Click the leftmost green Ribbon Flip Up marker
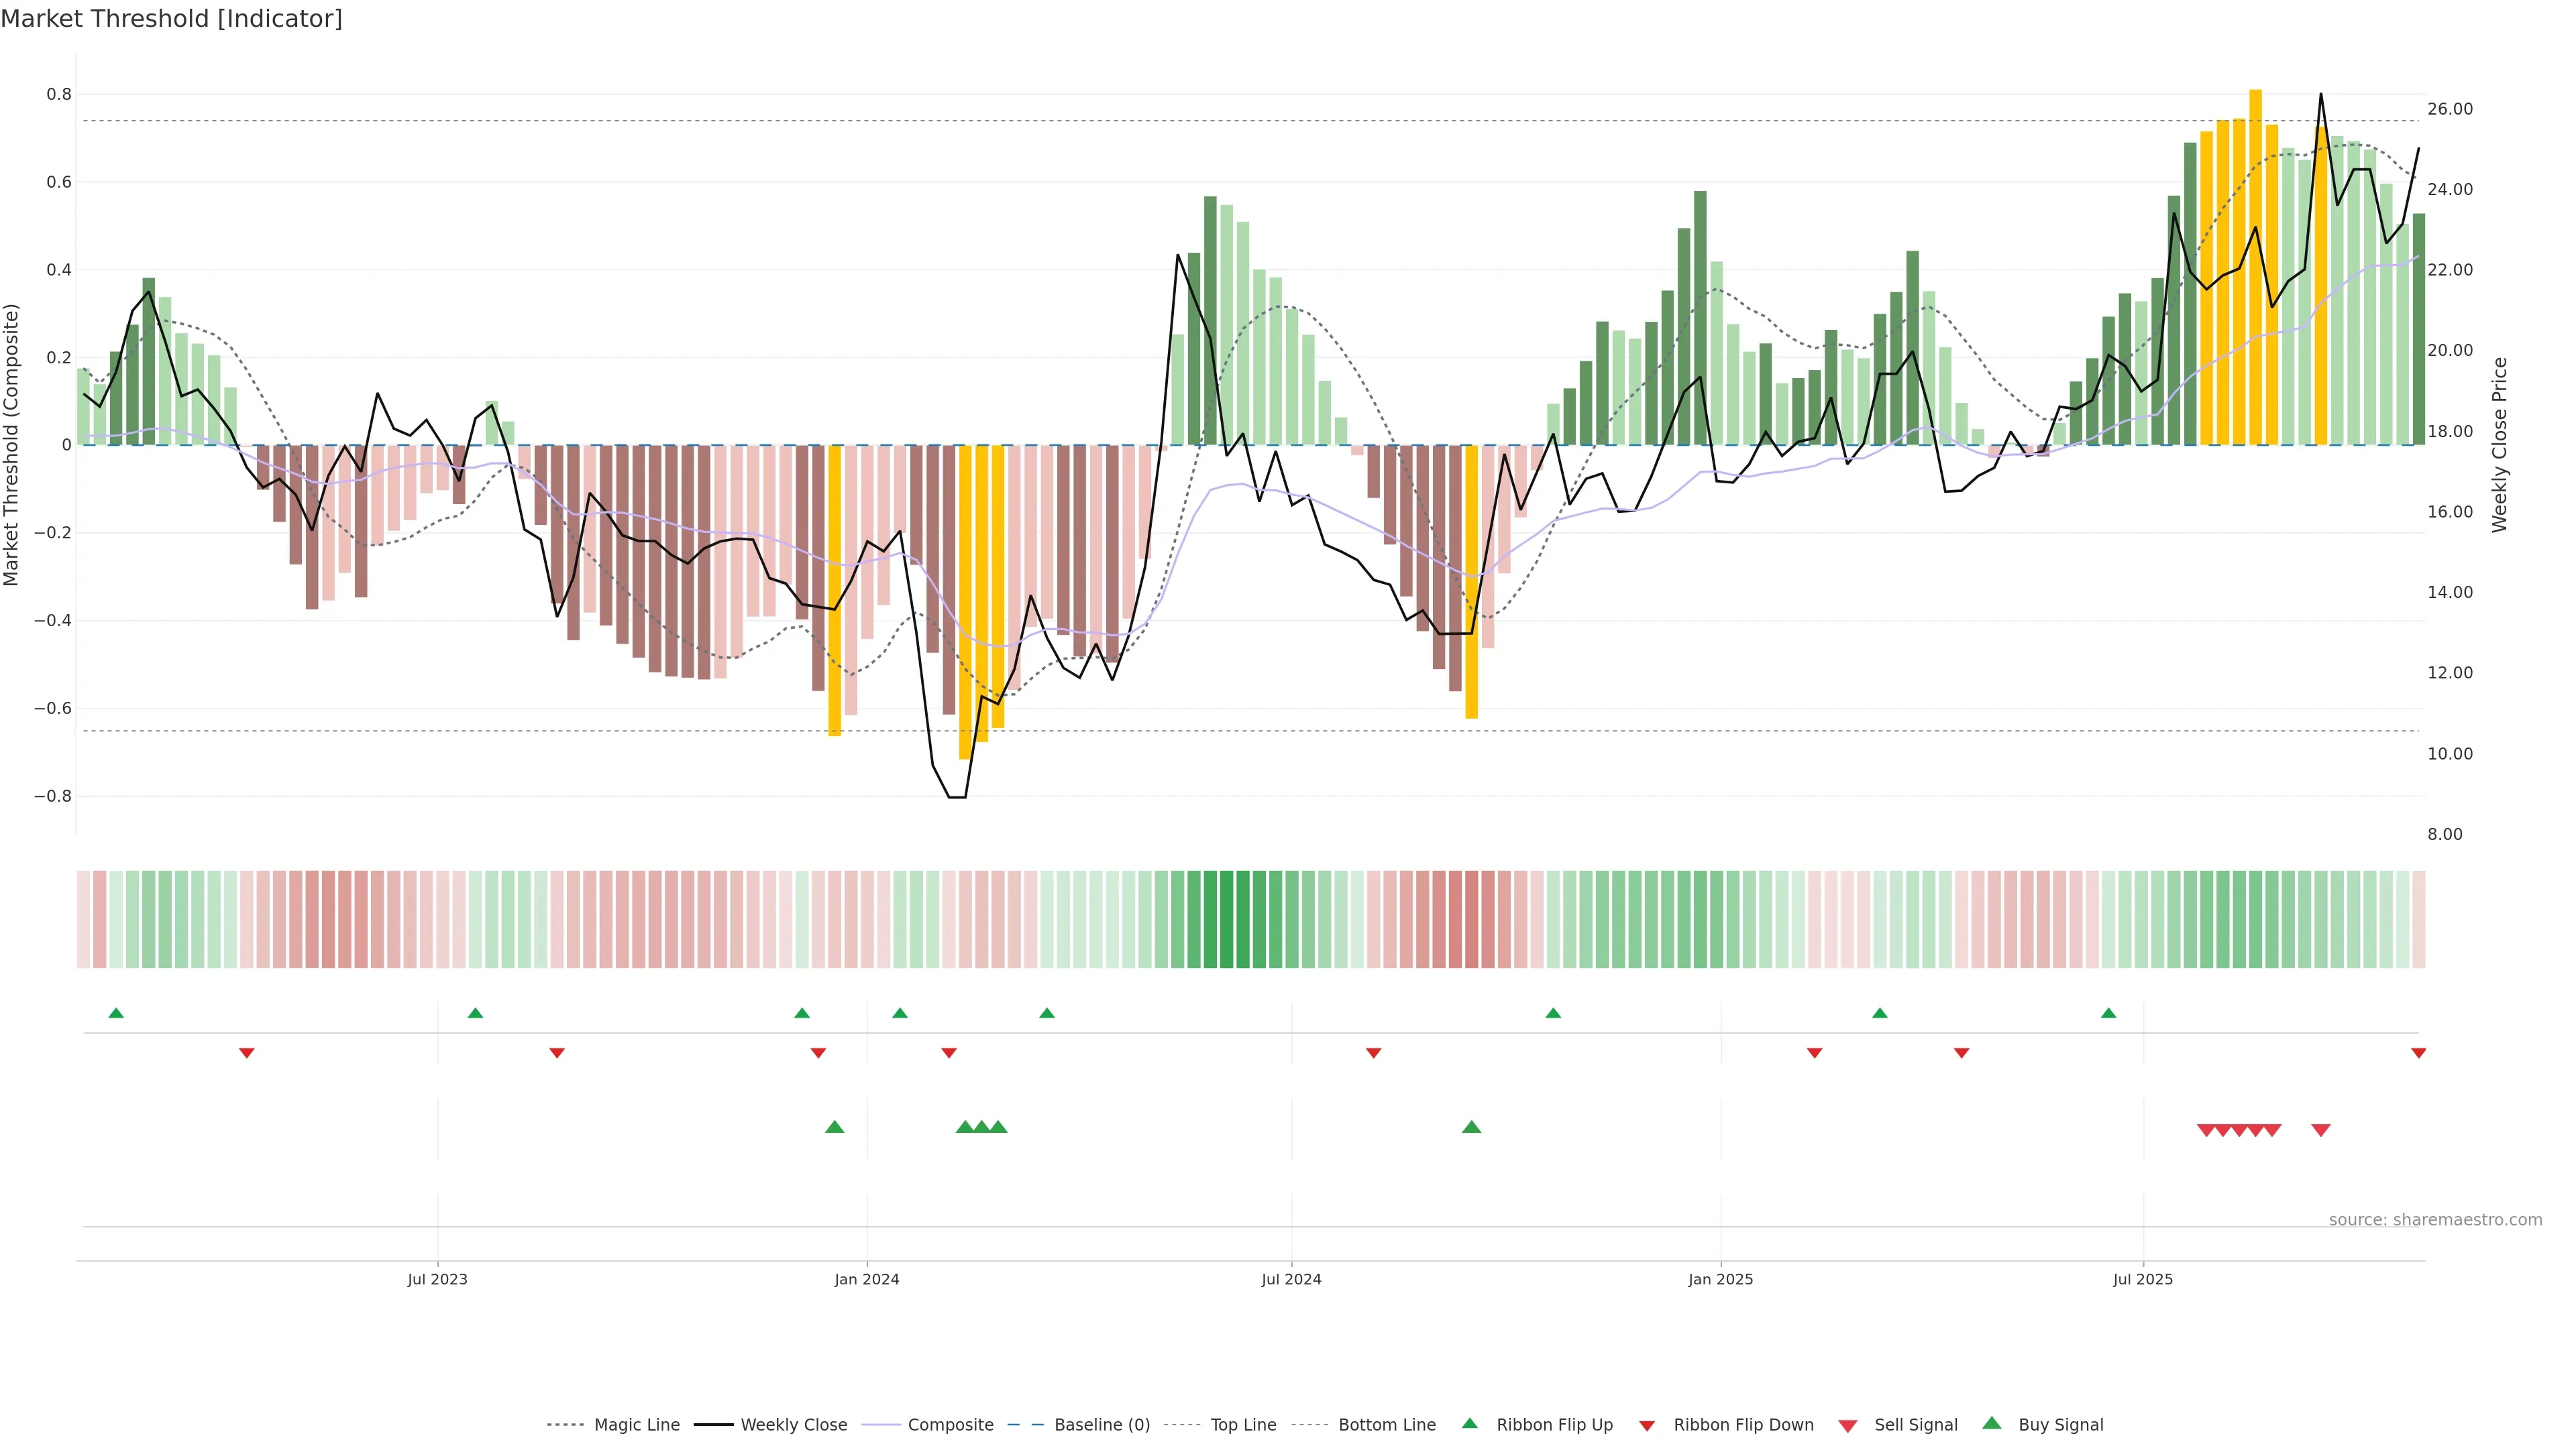2576x1448 pixels. click(116, 1014)
